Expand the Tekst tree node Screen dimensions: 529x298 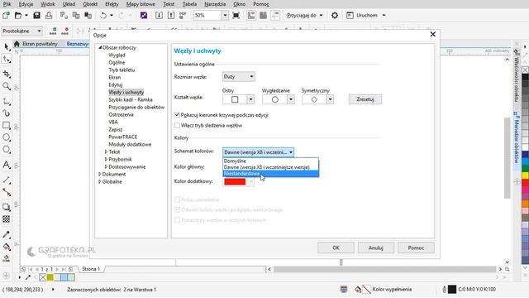106,151
